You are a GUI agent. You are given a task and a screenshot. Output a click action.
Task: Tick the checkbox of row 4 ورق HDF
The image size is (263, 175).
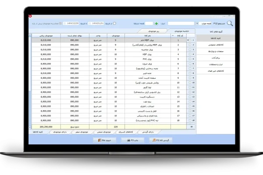click(190, 54)
